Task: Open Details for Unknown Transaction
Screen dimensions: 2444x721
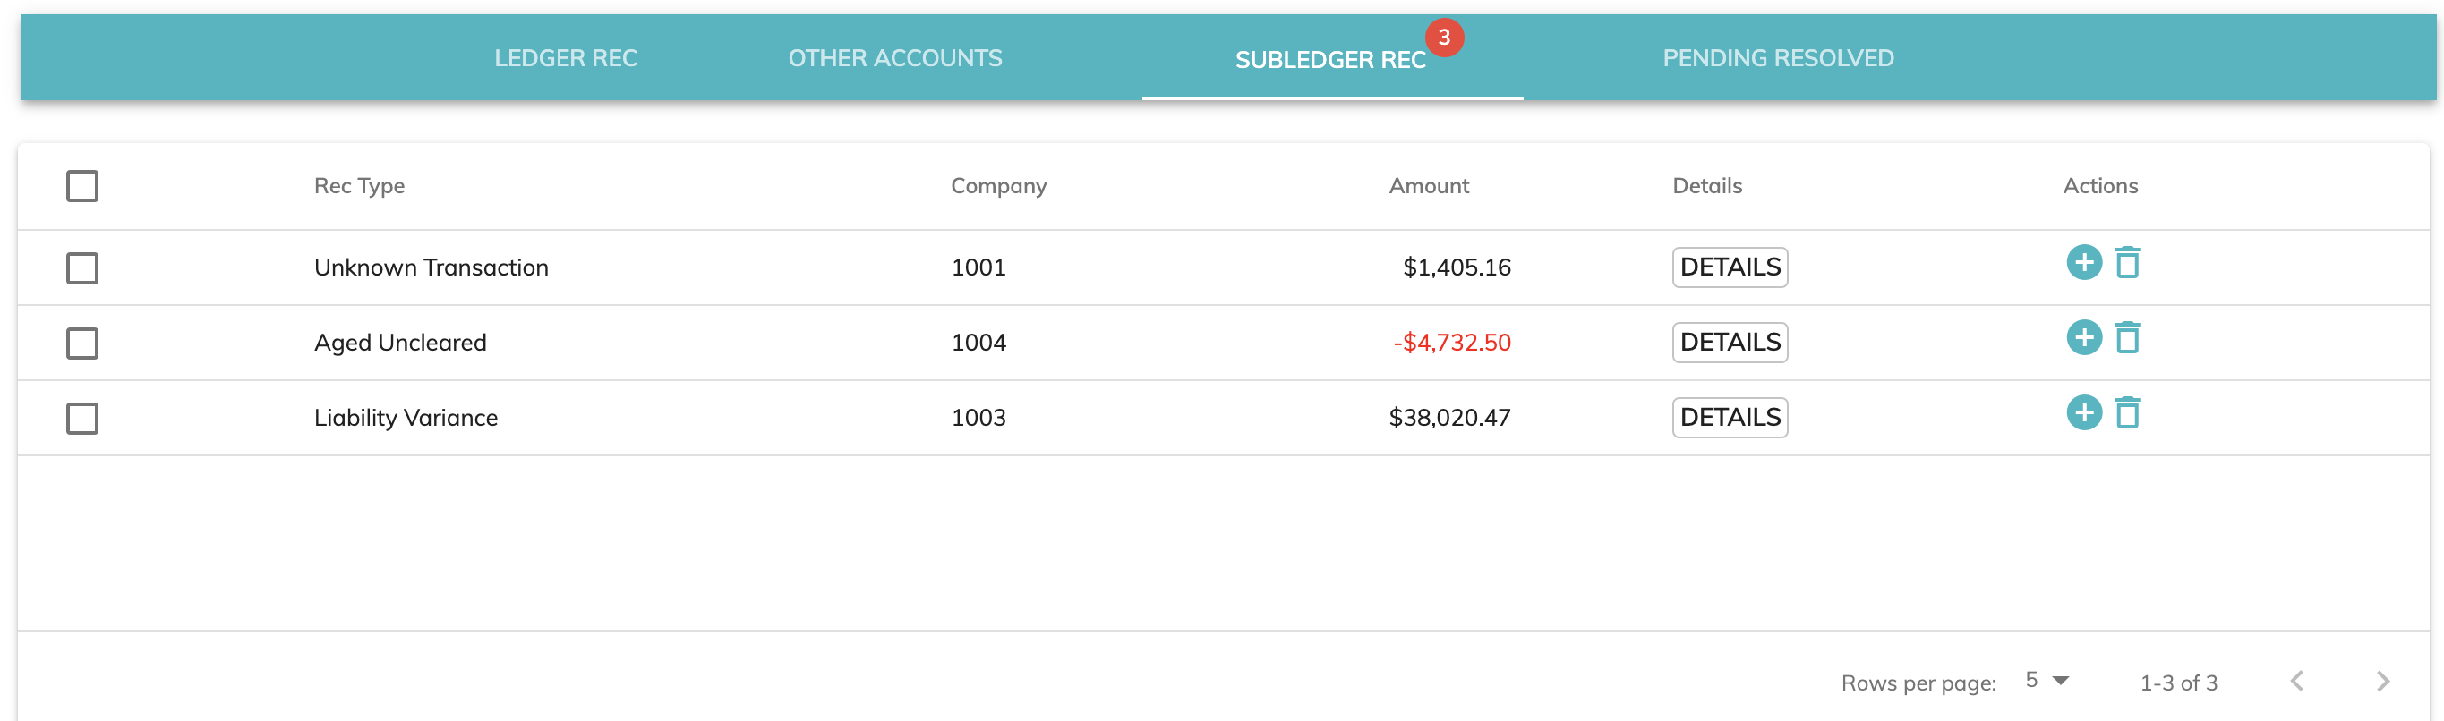Action: click(x=1730, y=267)
